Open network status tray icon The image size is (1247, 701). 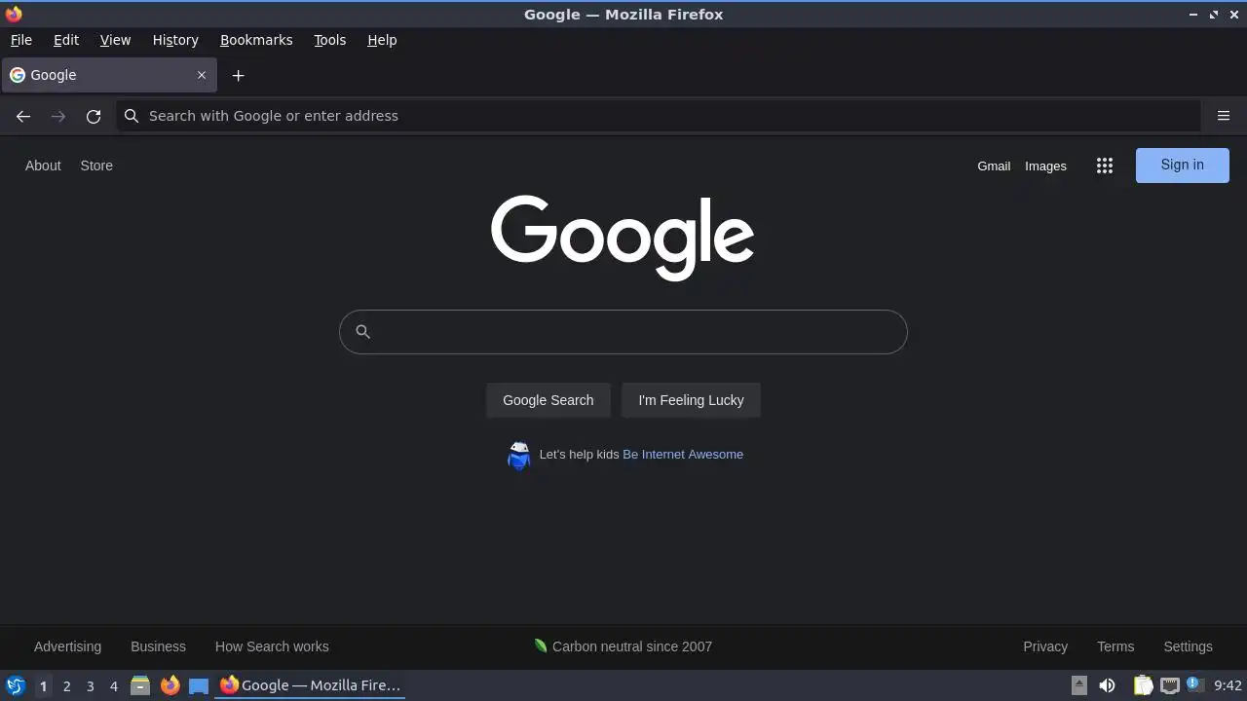tap(1170, 685)
